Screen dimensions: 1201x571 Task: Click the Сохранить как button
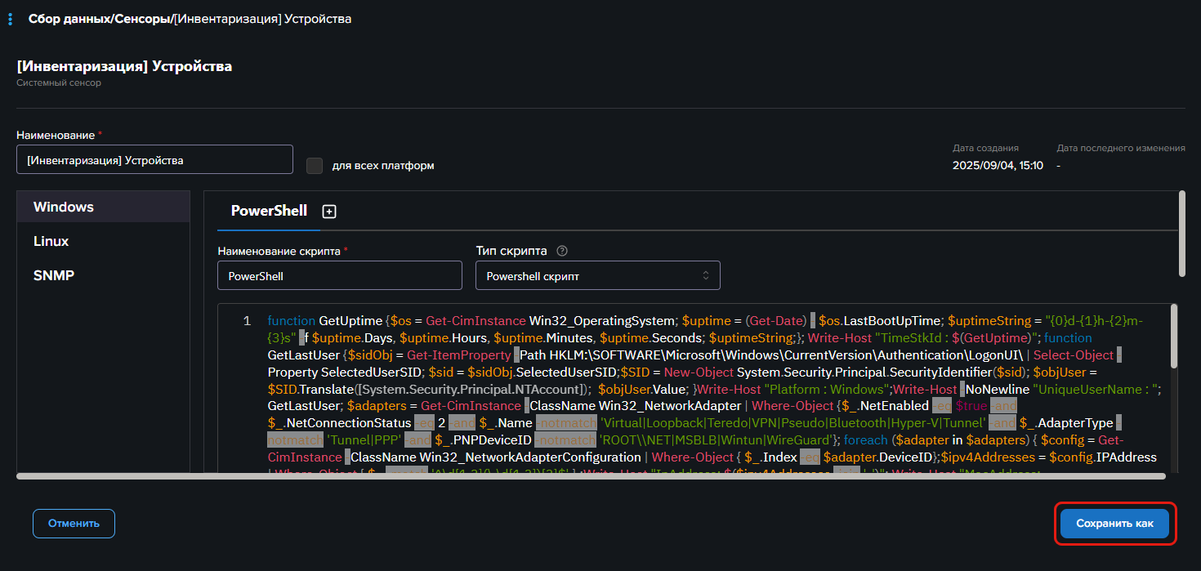(1114, 524)
